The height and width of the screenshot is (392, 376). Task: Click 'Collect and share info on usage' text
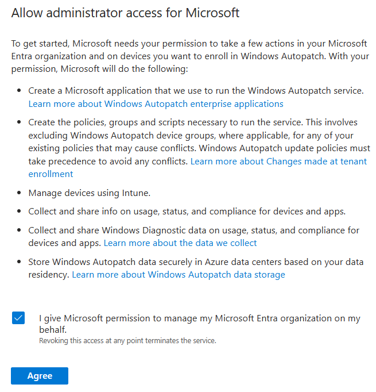(x=187, y=212)
